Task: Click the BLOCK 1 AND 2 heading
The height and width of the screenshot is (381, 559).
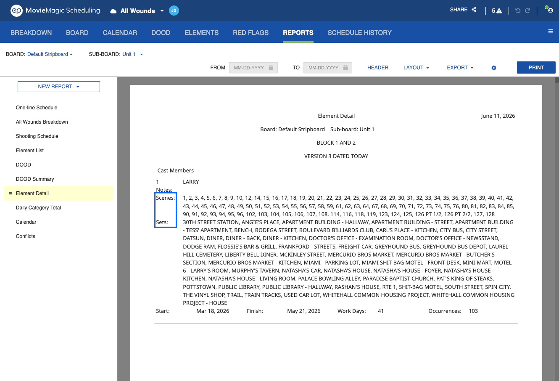Action: 336,143
